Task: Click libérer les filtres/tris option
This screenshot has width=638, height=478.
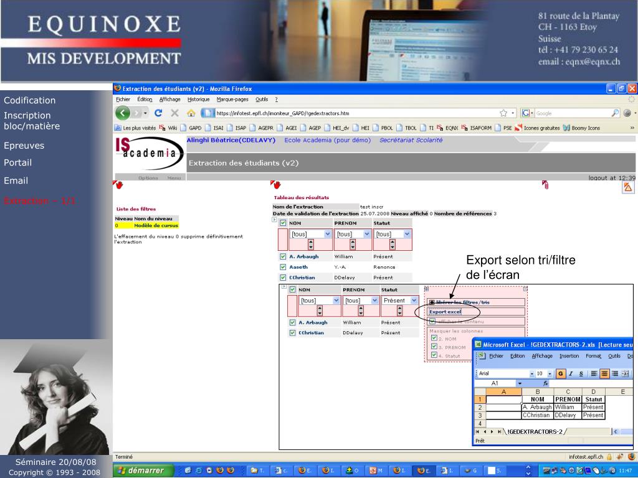Action: tap(463, 302)
